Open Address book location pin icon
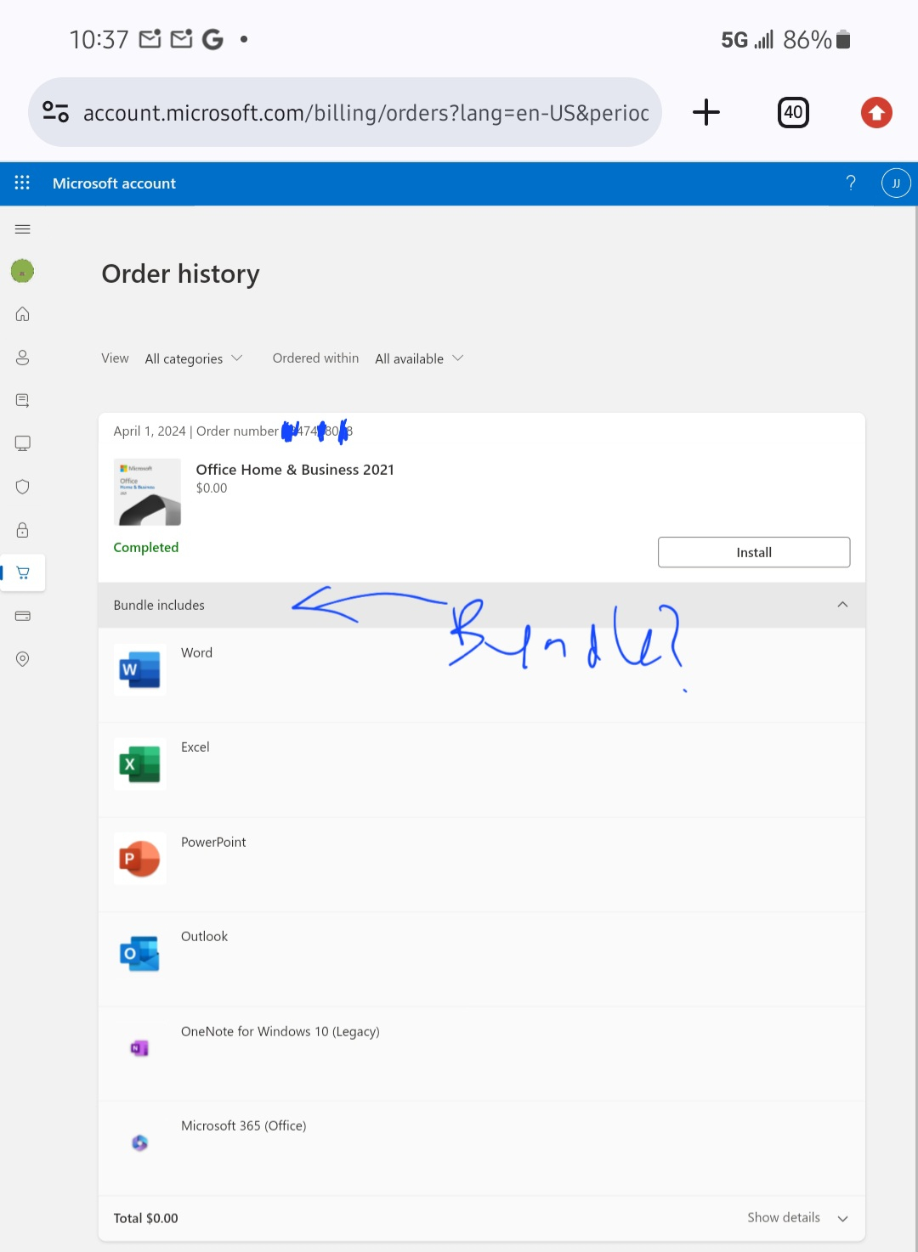Viewport: 918px width, 1252px height. tap(23, 659)
